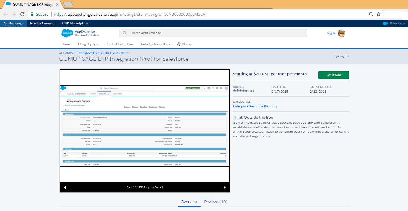Click ENTERPRISE RESOURCE PLANNING breadcrumb link
Screen dimensions: 408x211
pos(103,53)
